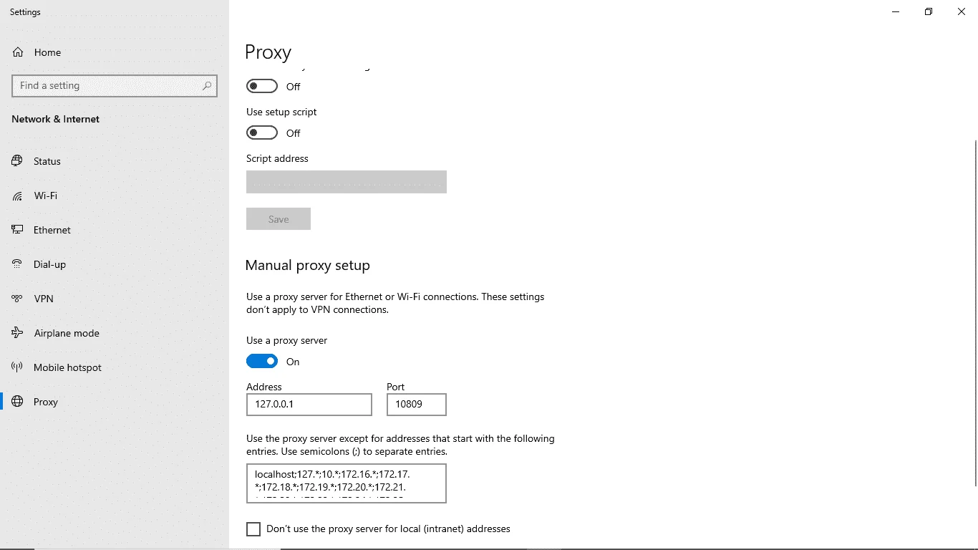Click the Wi-Fi signal icon

click(x=17, y=196)
